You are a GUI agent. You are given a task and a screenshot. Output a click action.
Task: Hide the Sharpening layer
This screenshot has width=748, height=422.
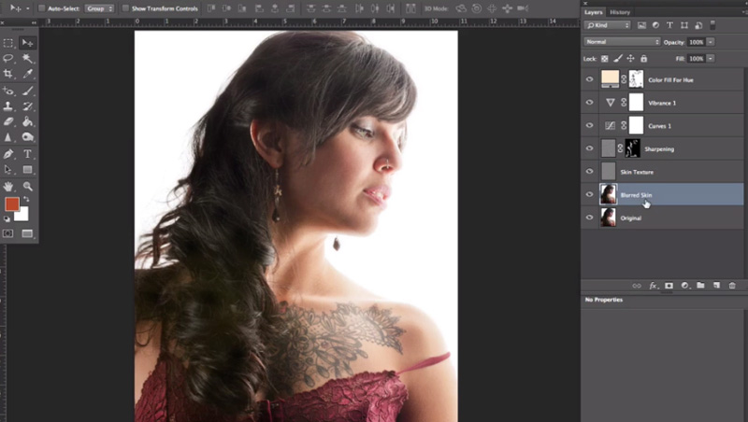tap(589, 148)
